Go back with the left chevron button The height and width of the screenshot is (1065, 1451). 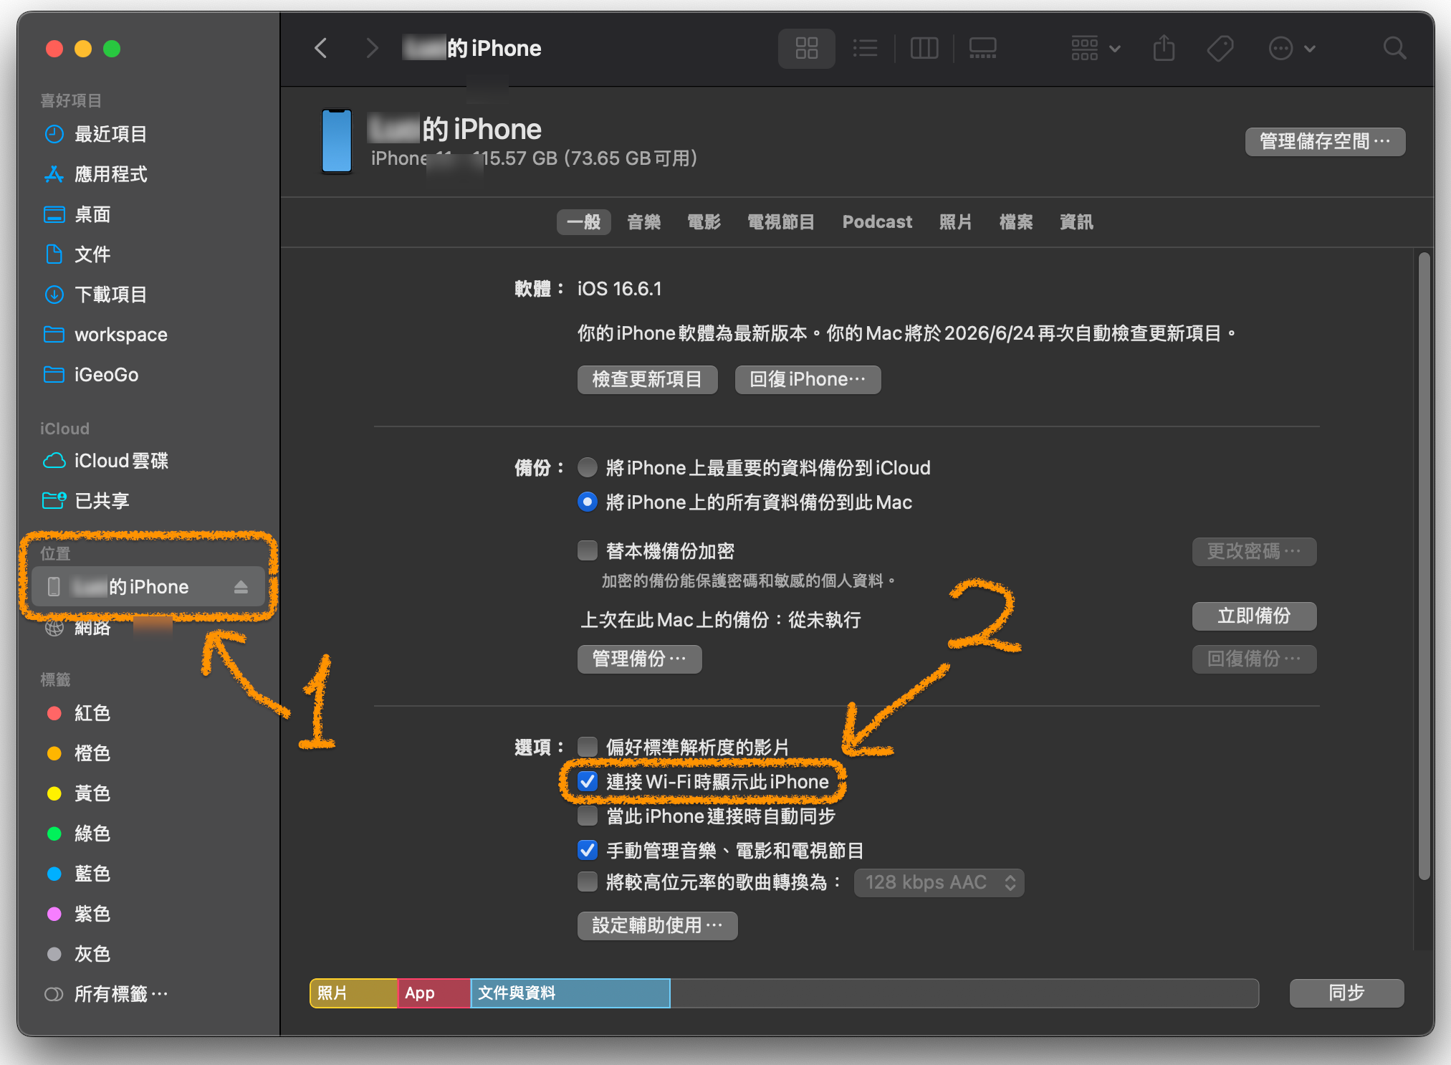pos(321,49)
